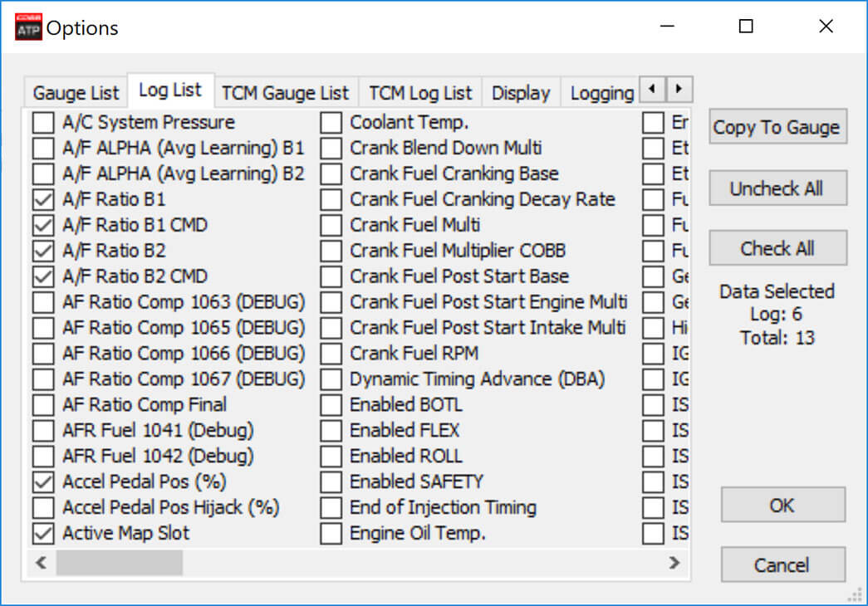This screenshot has width=868, height=606.
Task: Check the Engine Oil Temp. box
Action: pos(329,533)
